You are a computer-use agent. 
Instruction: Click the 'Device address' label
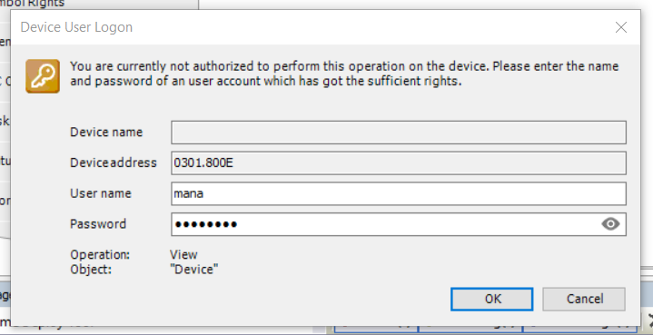(114, 163)
